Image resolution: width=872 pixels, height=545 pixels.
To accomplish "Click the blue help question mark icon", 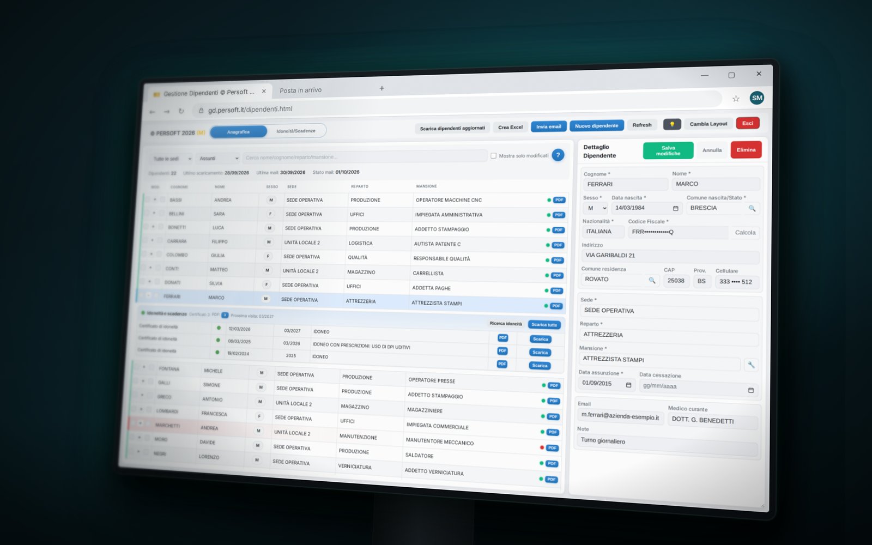I will tap(558, 155).
